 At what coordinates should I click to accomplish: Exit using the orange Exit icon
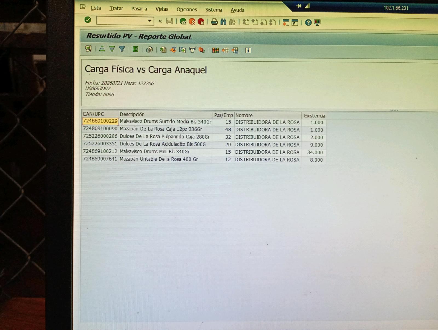192,21
